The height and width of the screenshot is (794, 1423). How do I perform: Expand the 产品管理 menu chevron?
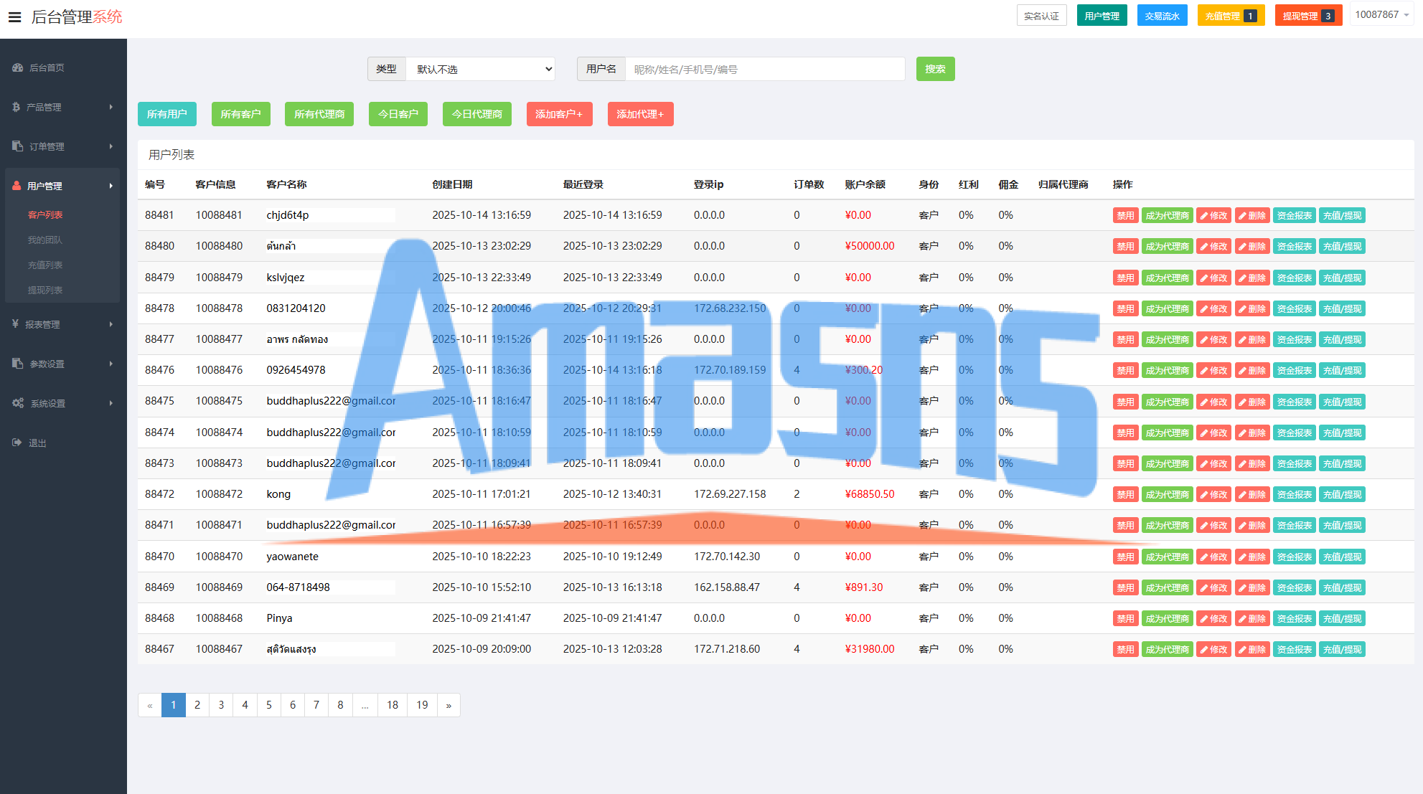[111, 107]
